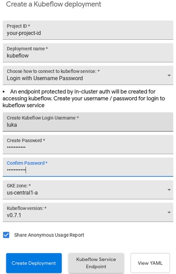
Task: Open the 'us-central1-a' GKE zone selector
Action: 88,190
